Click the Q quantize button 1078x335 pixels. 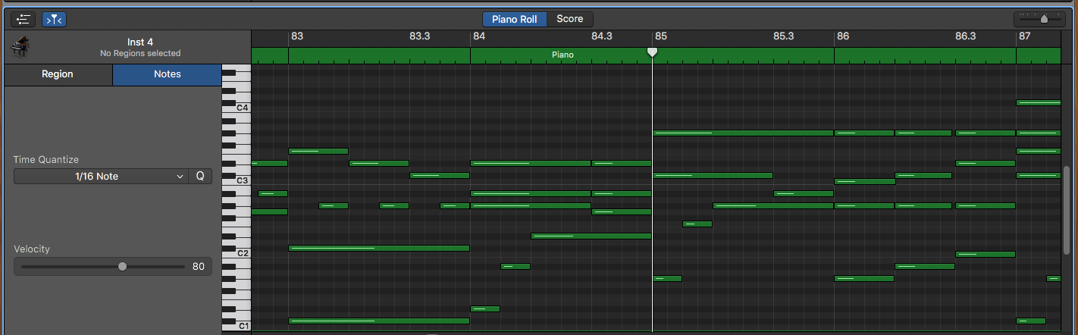200,177
